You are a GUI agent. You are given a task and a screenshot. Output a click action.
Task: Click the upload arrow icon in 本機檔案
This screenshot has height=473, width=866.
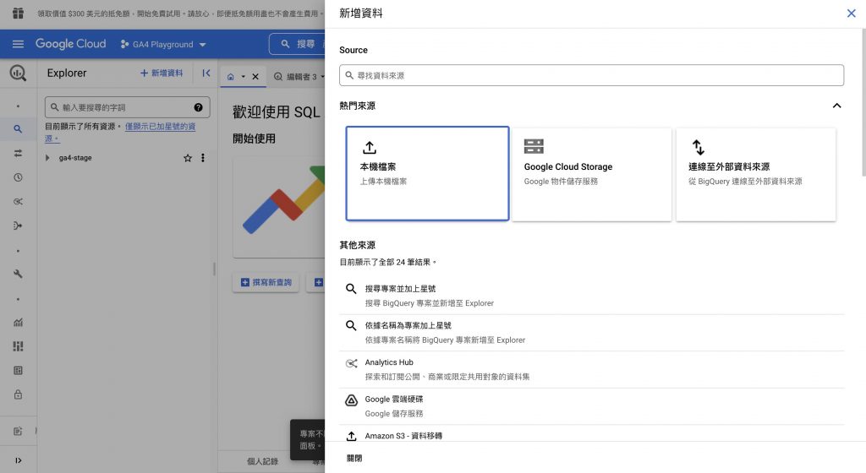point(370,147)
